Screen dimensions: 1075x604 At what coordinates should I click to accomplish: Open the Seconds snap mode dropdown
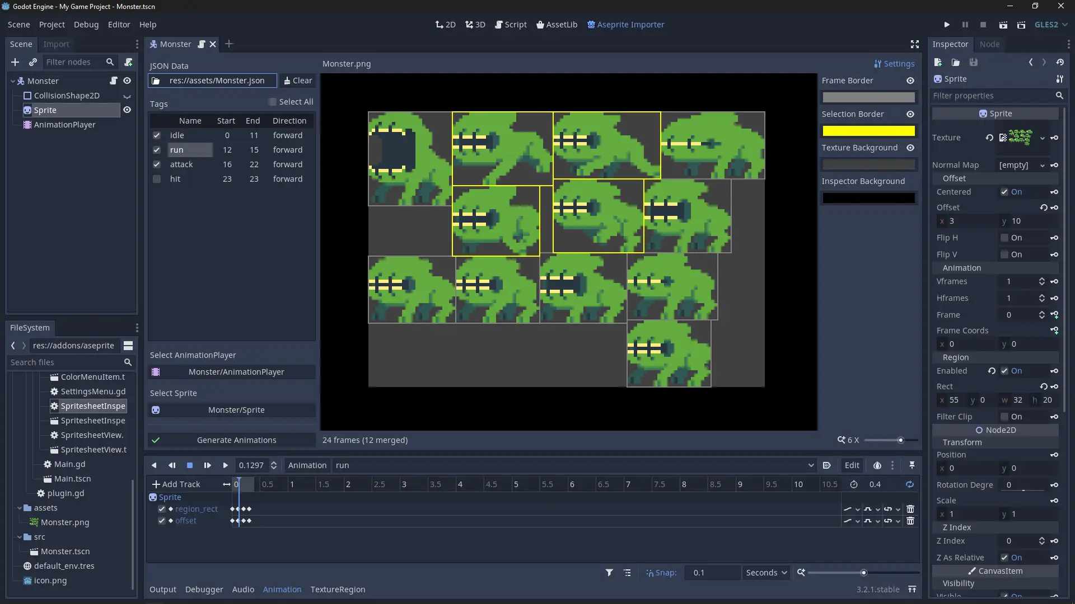point(766,573)
